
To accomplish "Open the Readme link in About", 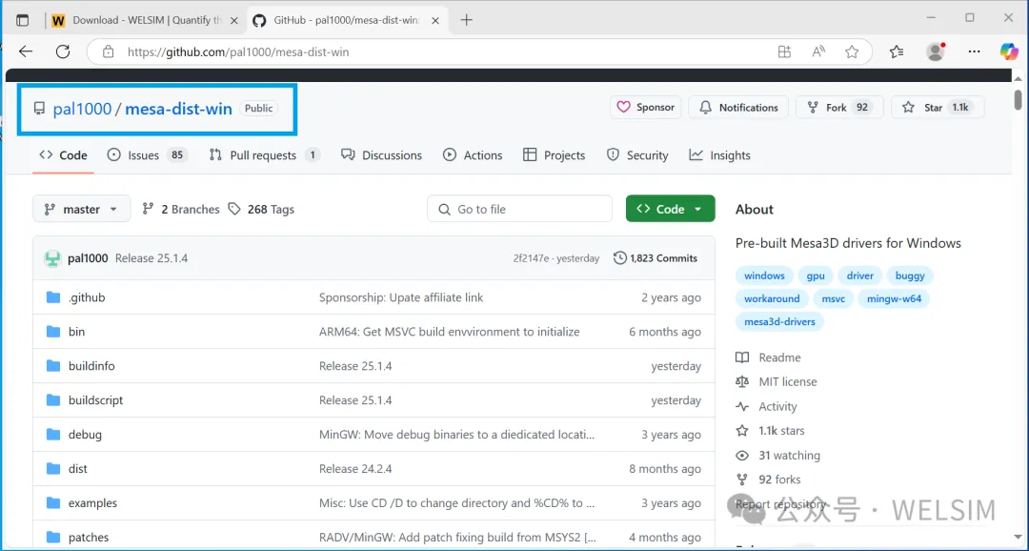I will tap(769, 357).
